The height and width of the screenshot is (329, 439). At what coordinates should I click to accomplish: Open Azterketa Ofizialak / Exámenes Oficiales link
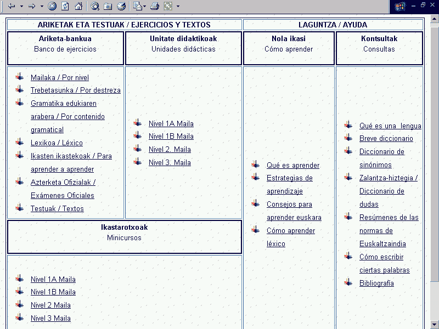coord(63,189)
